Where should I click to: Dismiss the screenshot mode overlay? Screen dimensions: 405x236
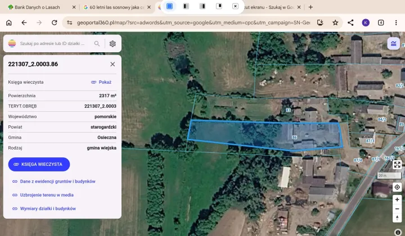pos(235,6)
